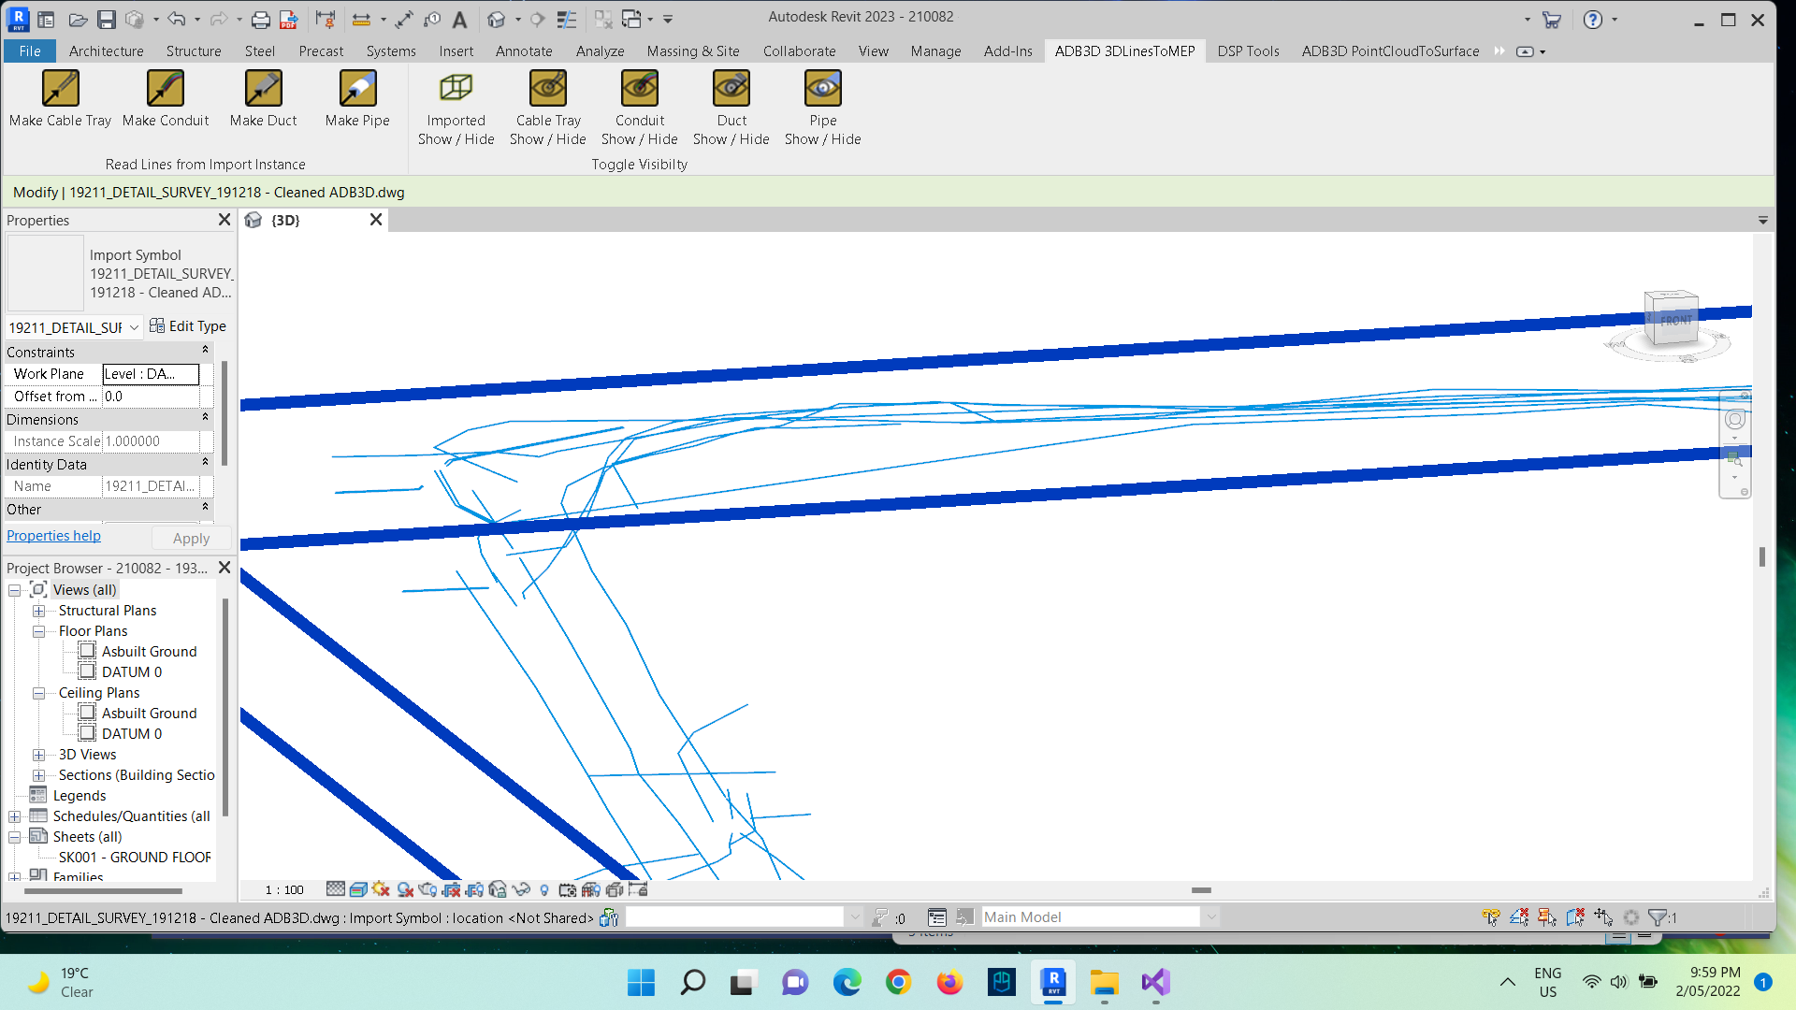This screenshot has width=1796, height=1010.
Task: Collapse the Floor Plans tree node
Action: 39,631
